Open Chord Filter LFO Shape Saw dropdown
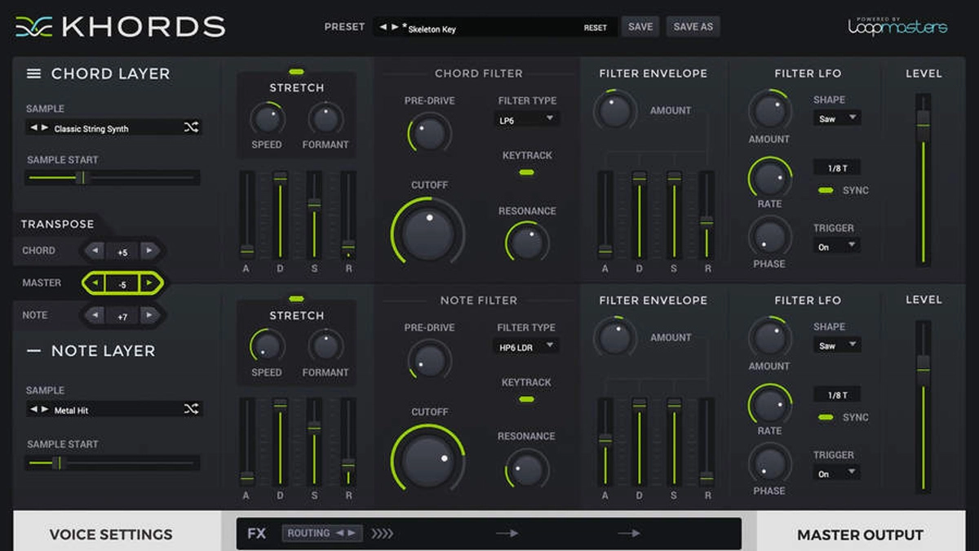Viewport: 979px width, 551px height. click(x=836, y=118)
